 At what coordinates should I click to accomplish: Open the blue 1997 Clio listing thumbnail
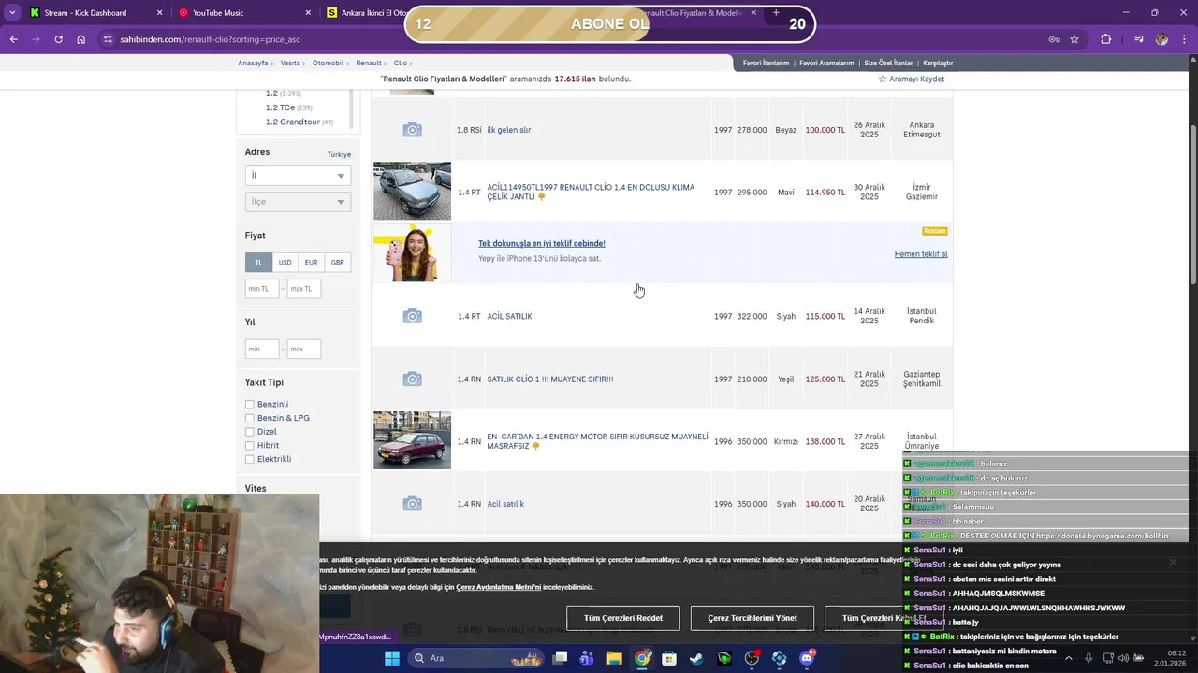click(412, 192)
